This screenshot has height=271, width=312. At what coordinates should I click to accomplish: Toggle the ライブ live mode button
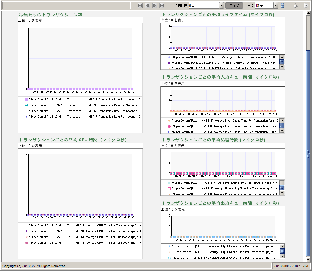234,5
